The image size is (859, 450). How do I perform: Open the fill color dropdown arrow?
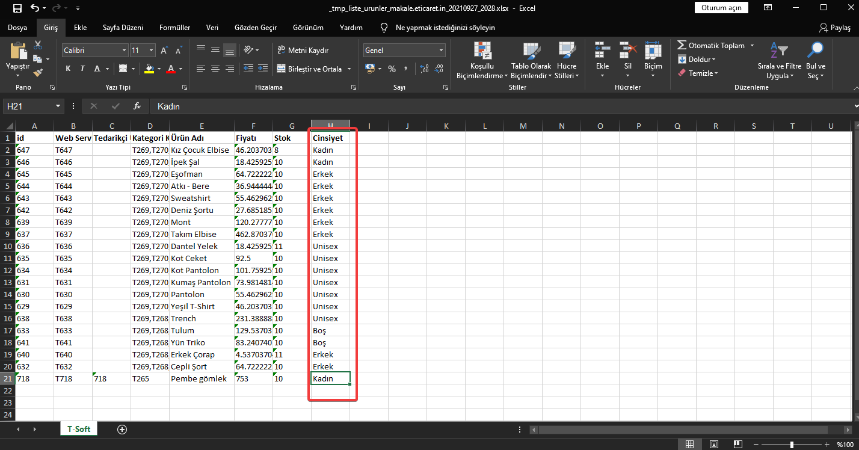click(159, 69)
